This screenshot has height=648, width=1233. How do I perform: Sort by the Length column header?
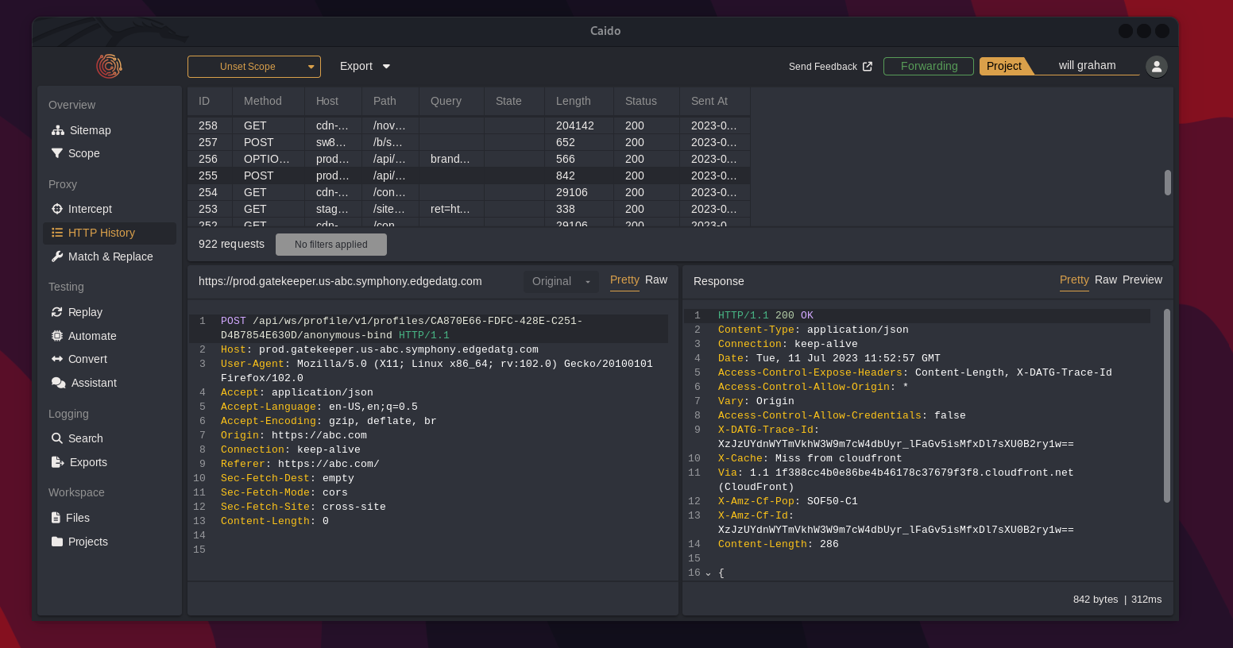[x=578, y=101]
